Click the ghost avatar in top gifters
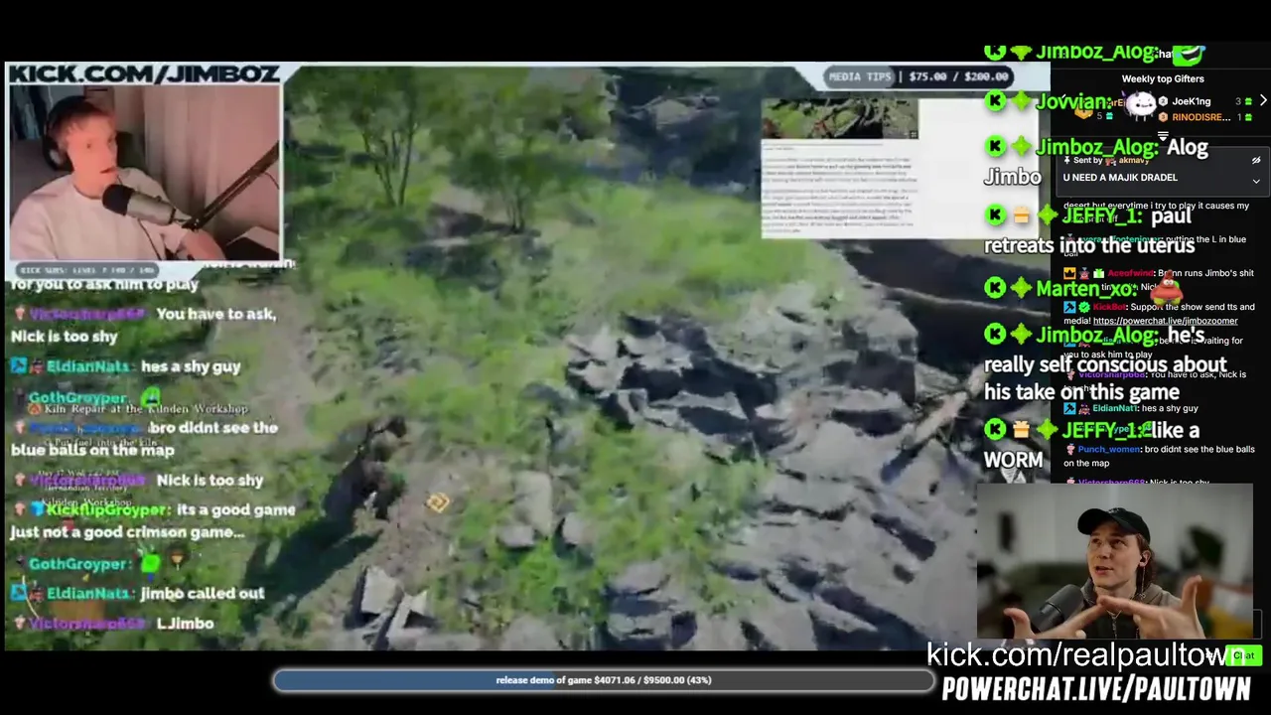Image resolution: width=1271 pixels, height=715 pixels. [x=1139, y=102]
